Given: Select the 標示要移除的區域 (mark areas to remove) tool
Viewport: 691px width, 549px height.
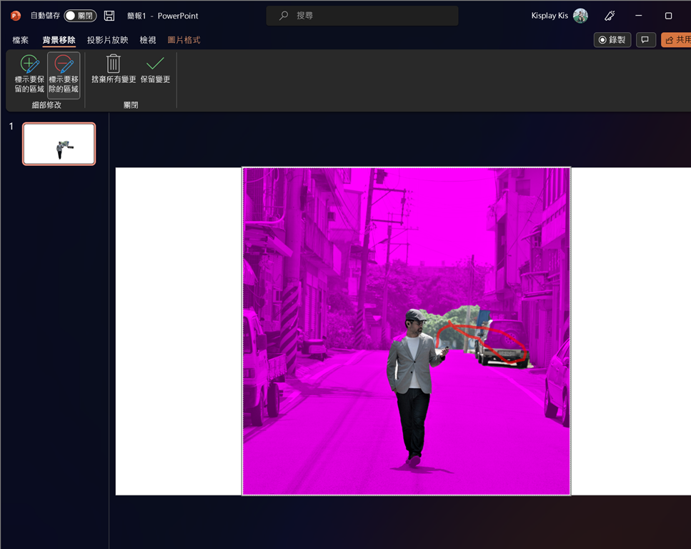Looking at the screenshot, I should [64, 74].
